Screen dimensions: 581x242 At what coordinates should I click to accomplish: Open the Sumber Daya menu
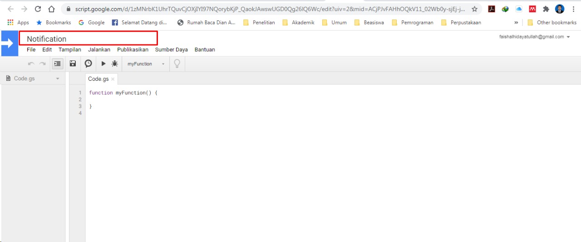pos(171,49)
